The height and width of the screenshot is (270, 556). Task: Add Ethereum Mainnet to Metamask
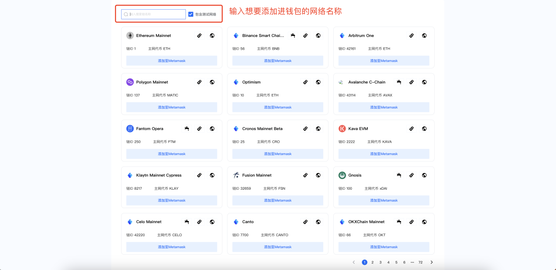click(x=172, y=61)
